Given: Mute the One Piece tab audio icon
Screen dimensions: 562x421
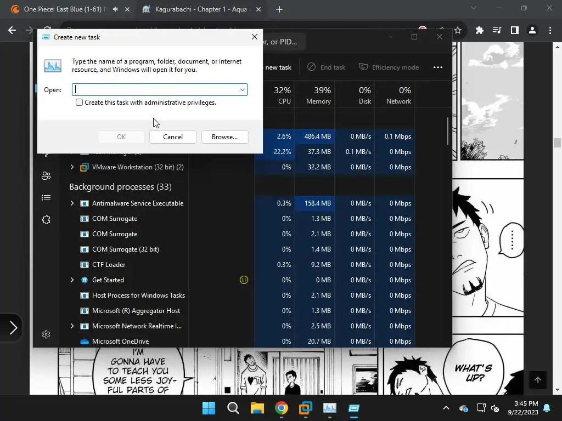Looking at the screenshot, I should (x=115, y=9).
